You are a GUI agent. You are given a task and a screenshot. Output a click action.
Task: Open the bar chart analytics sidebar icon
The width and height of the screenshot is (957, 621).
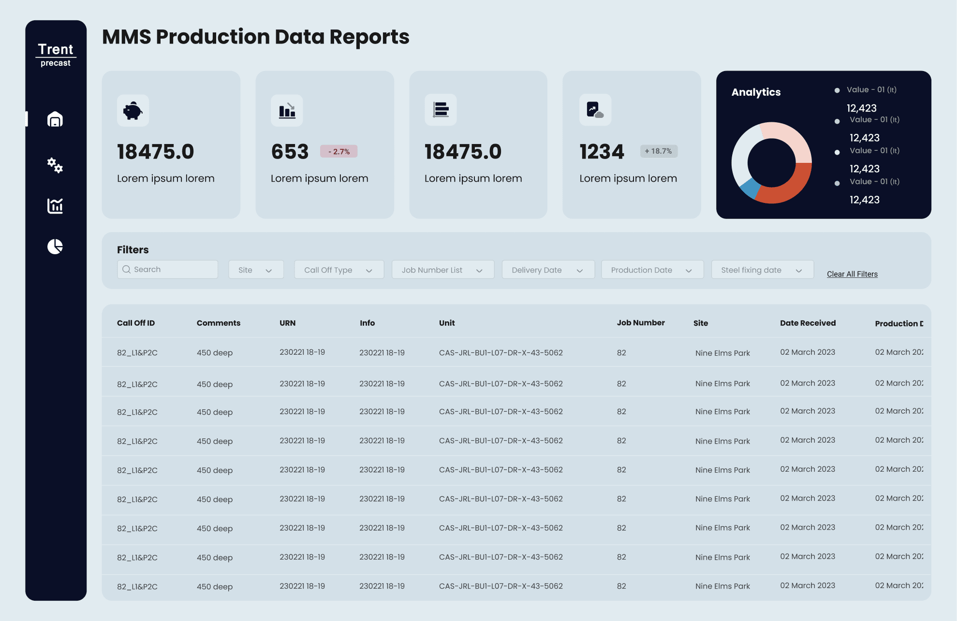(x=55, y=206)
